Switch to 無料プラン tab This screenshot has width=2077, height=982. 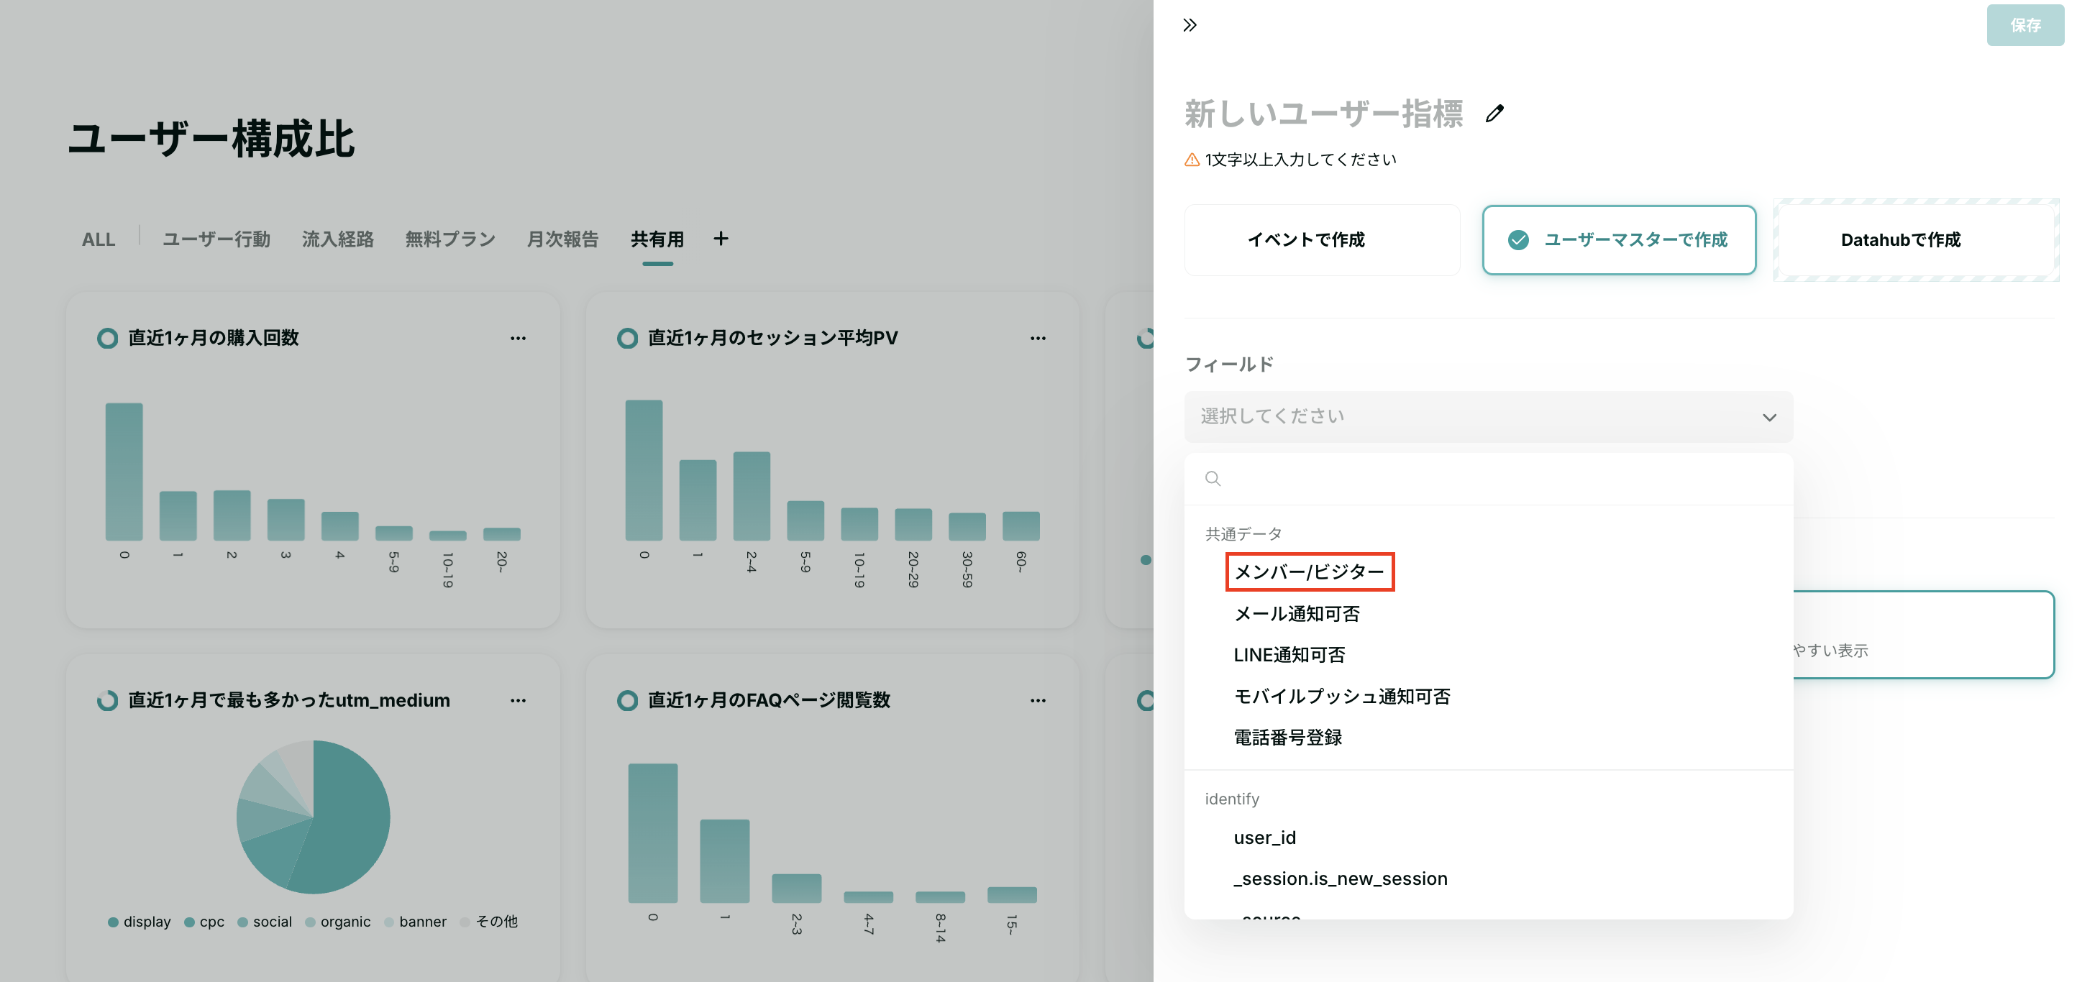coord(450,239)
